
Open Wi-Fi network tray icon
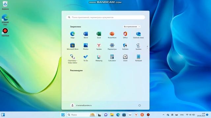(187, 115)
